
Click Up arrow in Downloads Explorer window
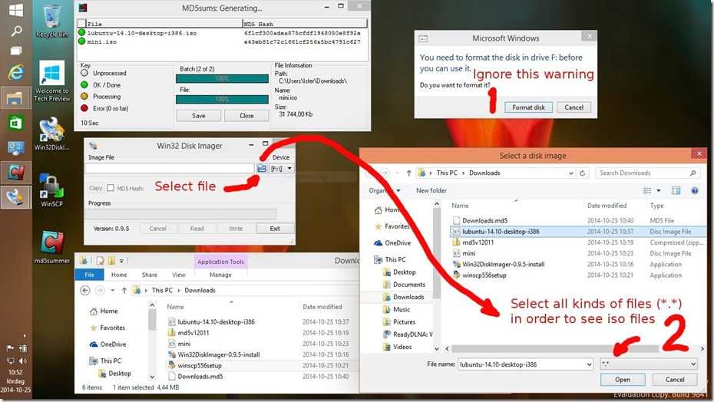[x=124, y=291]
